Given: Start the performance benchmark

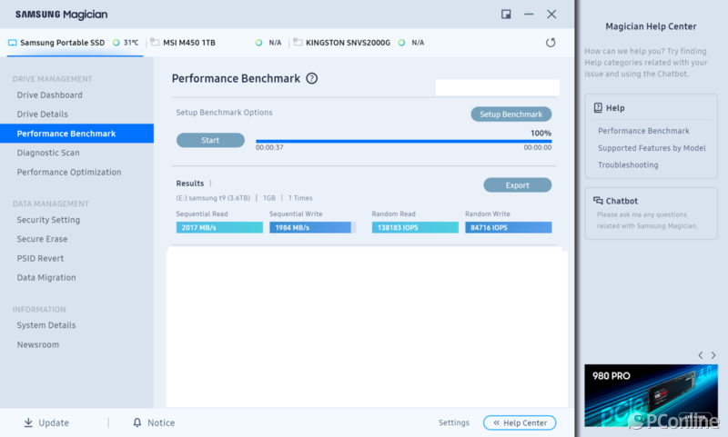Looking at the screenshot, I should (x=210, y=140).
